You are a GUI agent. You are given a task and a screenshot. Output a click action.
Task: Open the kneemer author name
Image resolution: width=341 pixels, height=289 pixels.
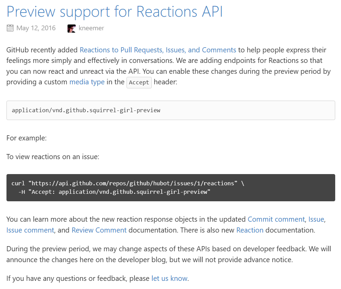click(91, 28)
